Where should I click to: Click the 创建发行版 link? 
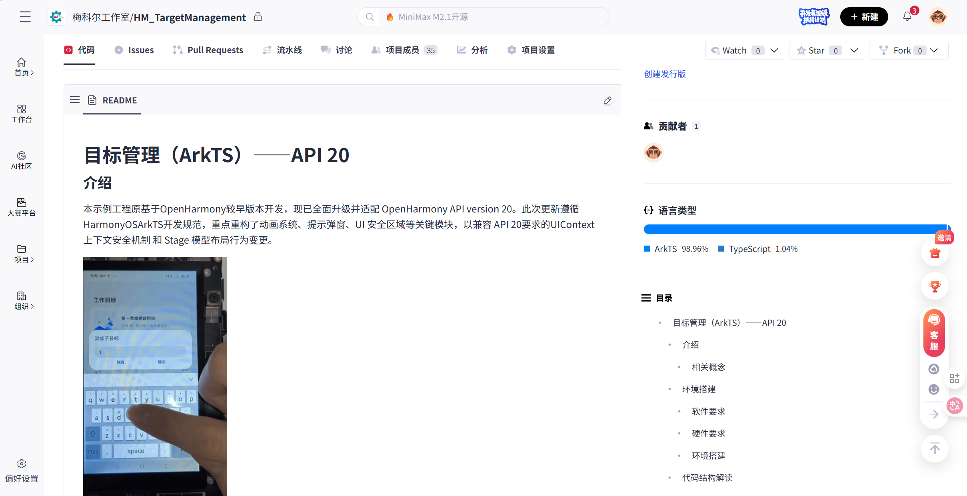(x=665, y=74)
